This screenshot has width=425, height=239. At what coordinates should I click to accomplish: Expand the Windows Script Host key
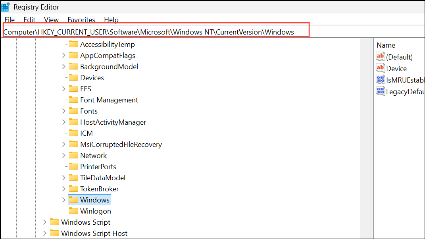click(45, 233)
